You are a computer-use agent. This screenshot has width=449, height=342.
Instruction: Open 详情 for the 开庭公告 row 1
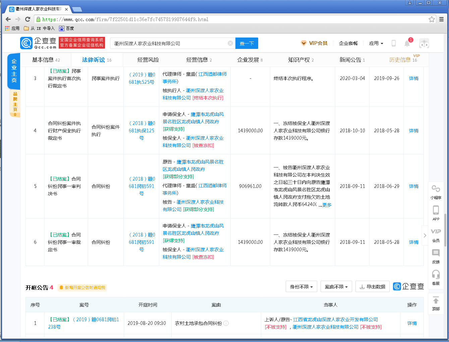click(412, 323)
